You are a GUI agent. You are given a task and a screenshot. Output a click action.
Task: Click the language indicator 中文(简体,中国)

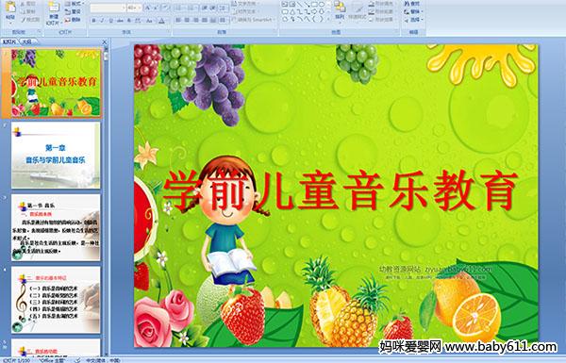pyautogui.click(x=103, y=360)
